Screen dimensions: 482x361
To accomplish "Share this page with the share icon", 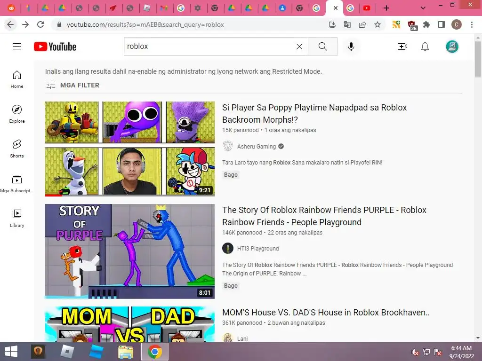I will (362, 24).
